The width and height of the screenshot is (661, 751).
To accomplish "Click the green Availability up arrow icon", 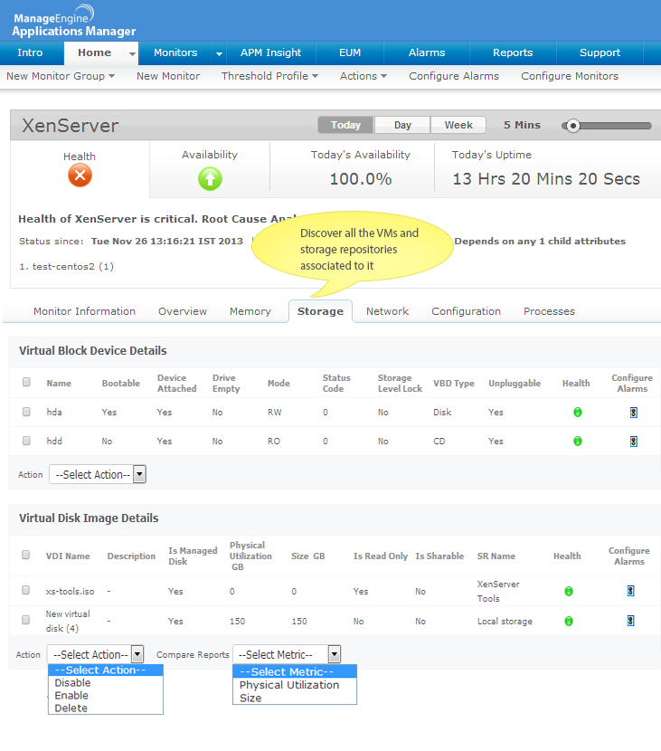I will (x=210, y=178).
